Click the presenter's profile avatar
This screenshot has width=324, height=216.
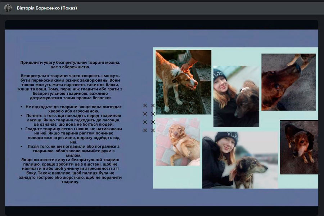[x=8, y=8]
